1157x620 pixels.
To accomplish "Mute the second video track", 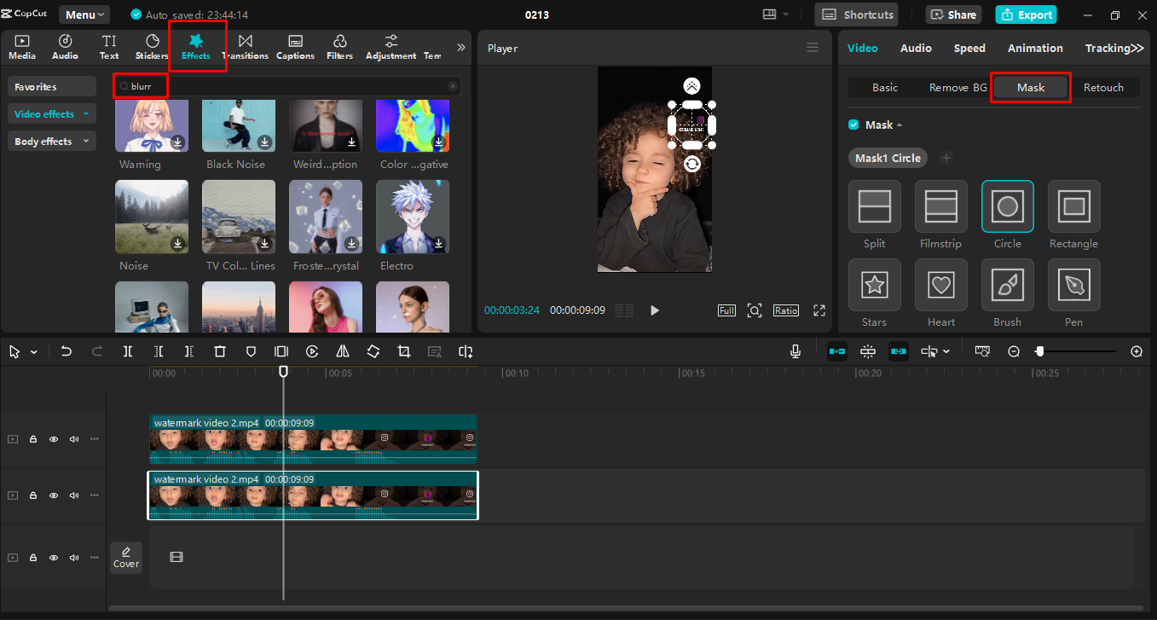I will pos(73,495).
